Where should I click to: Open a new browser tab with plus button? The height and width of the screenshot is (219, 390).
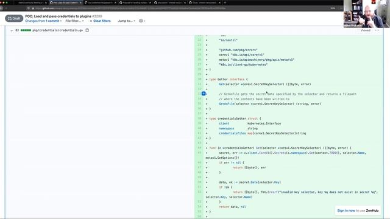tap(225, 2)
